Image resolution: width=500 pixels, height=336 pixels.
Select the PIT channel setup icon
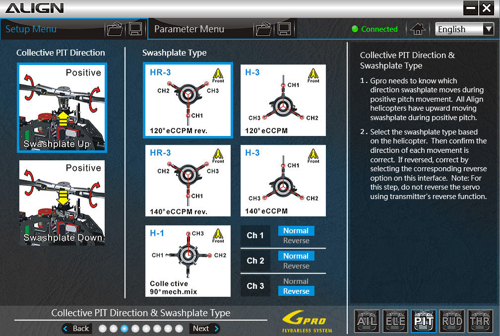pyautogui.click(x=424, y=321)
